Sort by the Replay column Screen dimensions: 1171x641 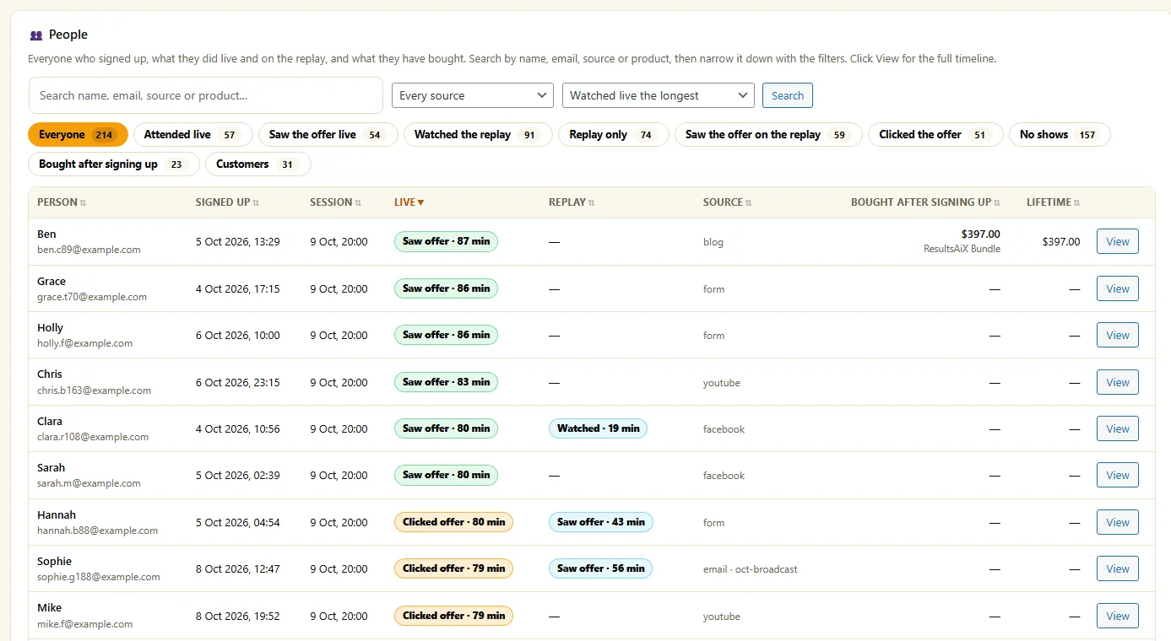point(572,202)
